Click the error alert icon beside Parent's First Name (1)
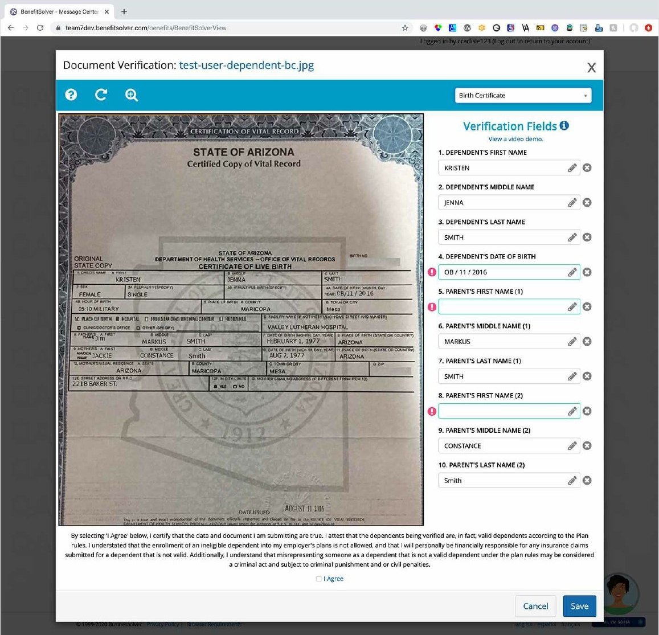This screenshot has height=635, width=659. coord(432,307)
